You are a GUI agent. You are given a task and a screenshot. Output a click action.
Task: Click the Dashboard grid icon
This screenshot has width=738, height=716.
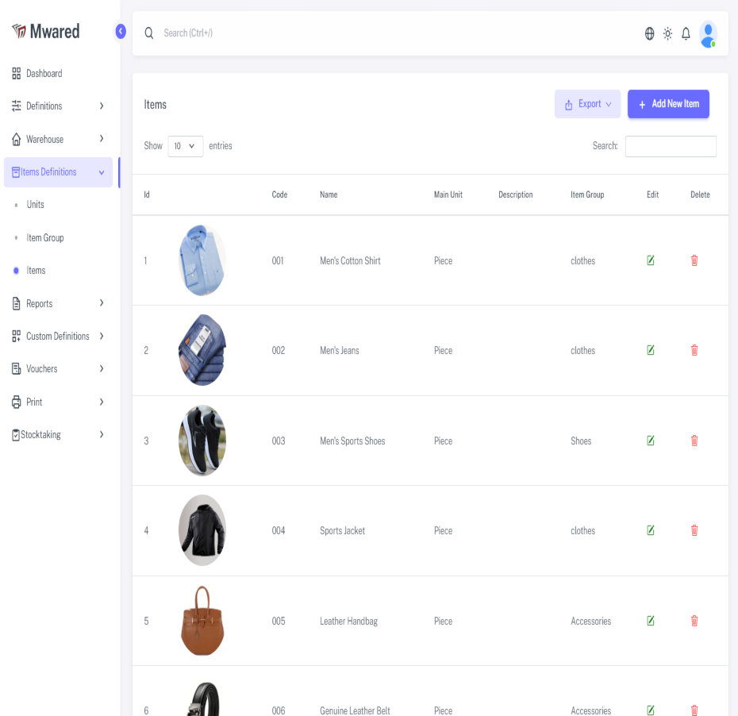pos(17,74)
